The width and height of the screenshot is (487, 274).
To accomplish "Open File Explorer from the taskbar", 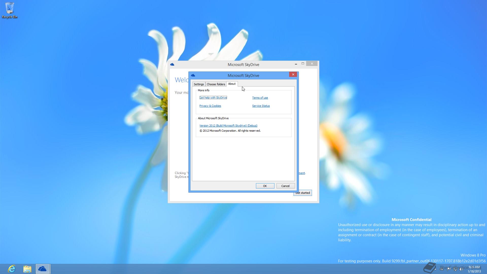I will point(27,269).
